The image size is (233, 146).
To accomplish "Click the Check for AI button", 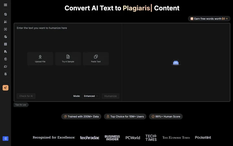I will 26,96.
